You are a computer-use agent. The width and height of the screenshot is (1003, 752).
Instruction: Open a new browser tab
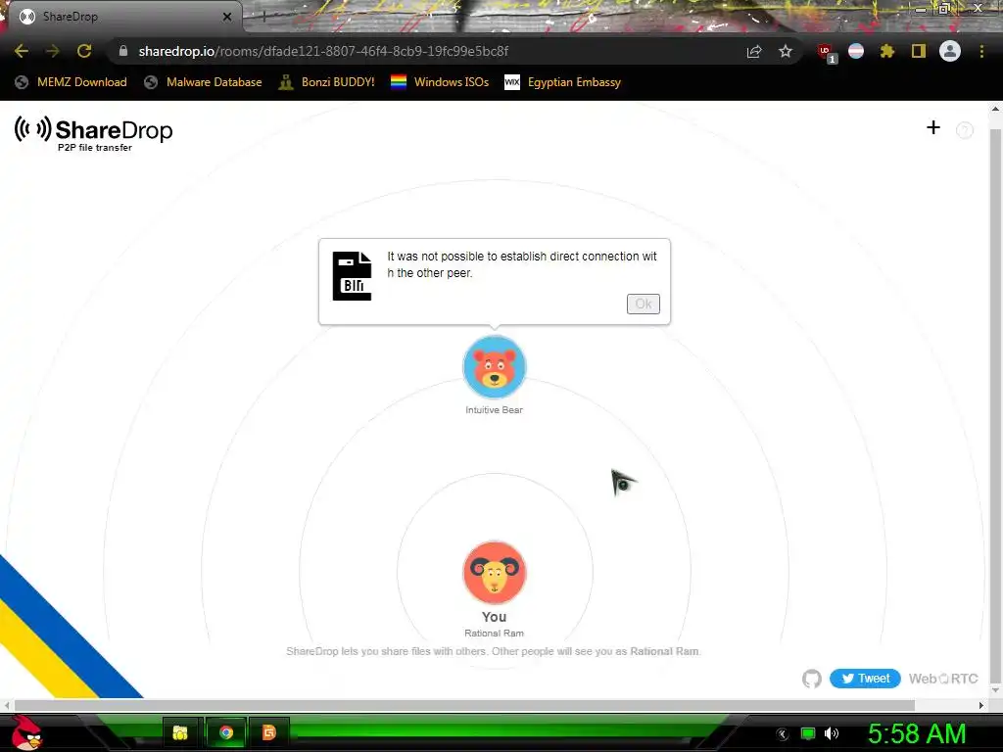click(x=263, y=17)
